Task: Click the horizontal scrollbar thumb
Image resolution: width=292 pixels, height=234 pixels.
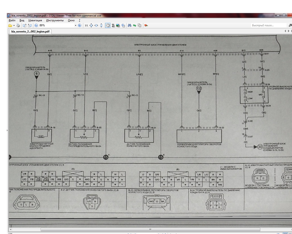Action: click(150, 230)
